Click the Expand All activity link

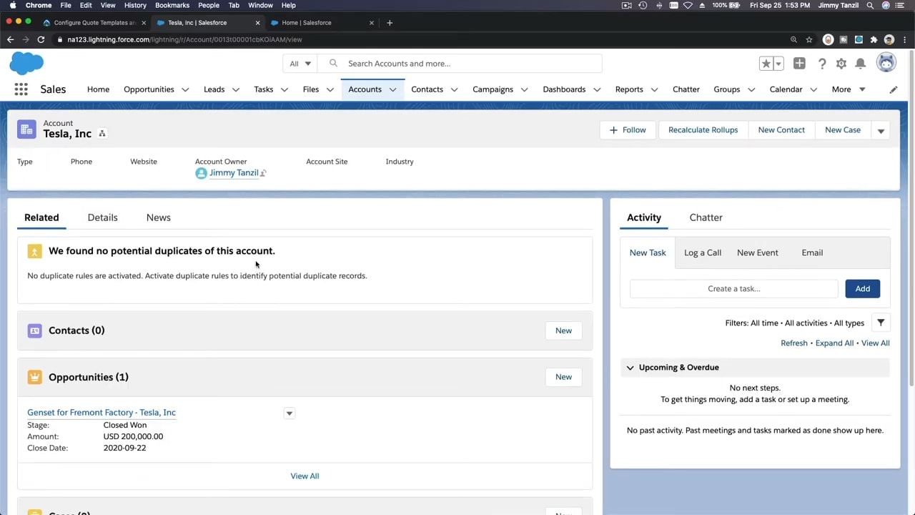tap(834, 343)
